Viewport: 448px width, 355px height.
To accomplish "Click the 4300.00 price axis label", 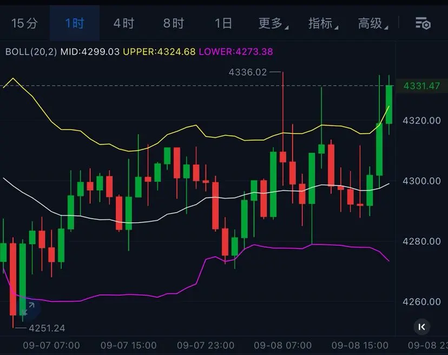I will pyautogui.click(x=421, y=181).
